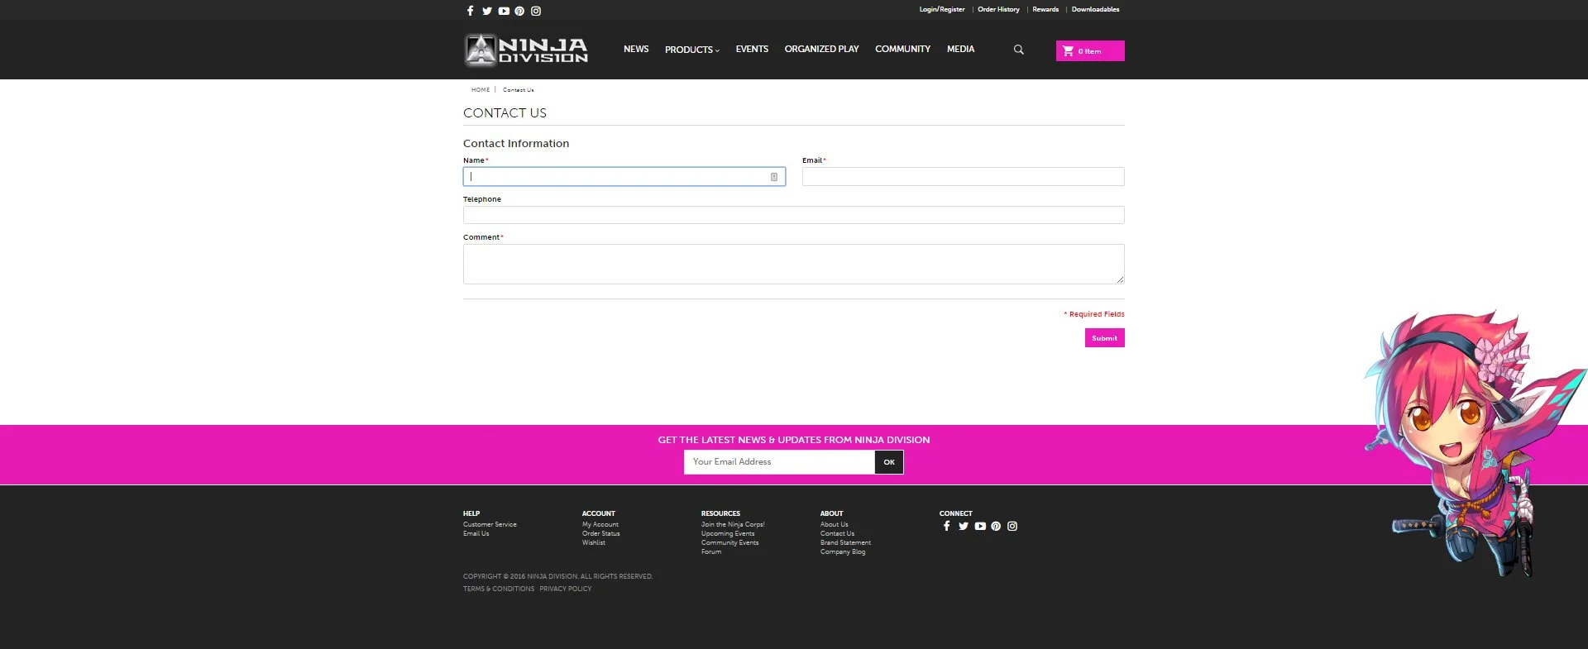The height and width of the screenshot is (649, 1588).
Task: Open YouTube icon under footer Connect
Action: tap(980, 526)
